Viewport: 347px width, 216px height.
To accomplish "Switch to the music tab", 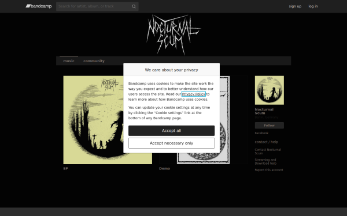I will pos(69,61).
